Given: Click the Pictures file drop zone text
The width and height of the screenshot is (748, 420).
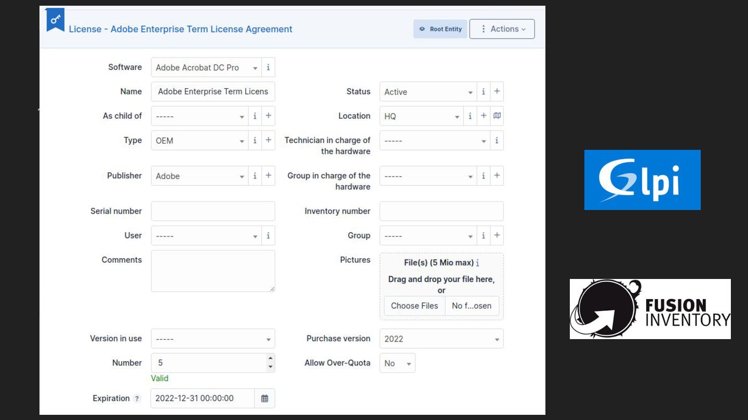Looking at the screenshot, I should coord(442,285).
